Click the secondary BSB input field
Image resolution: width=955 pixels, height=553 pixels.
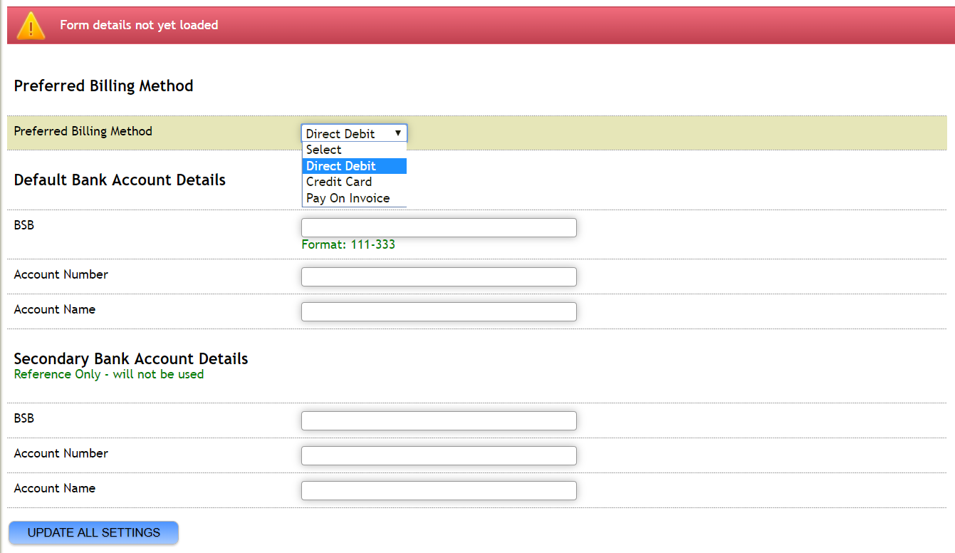[x=439, y=420]
